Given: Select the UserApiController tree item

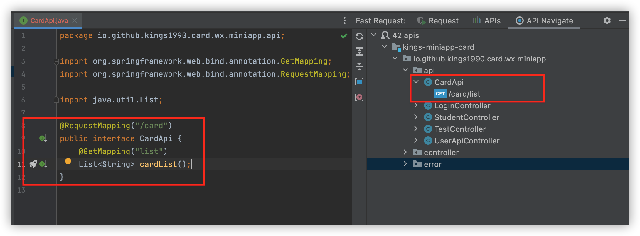Looking at the screenshot, I should pos(467,141).
